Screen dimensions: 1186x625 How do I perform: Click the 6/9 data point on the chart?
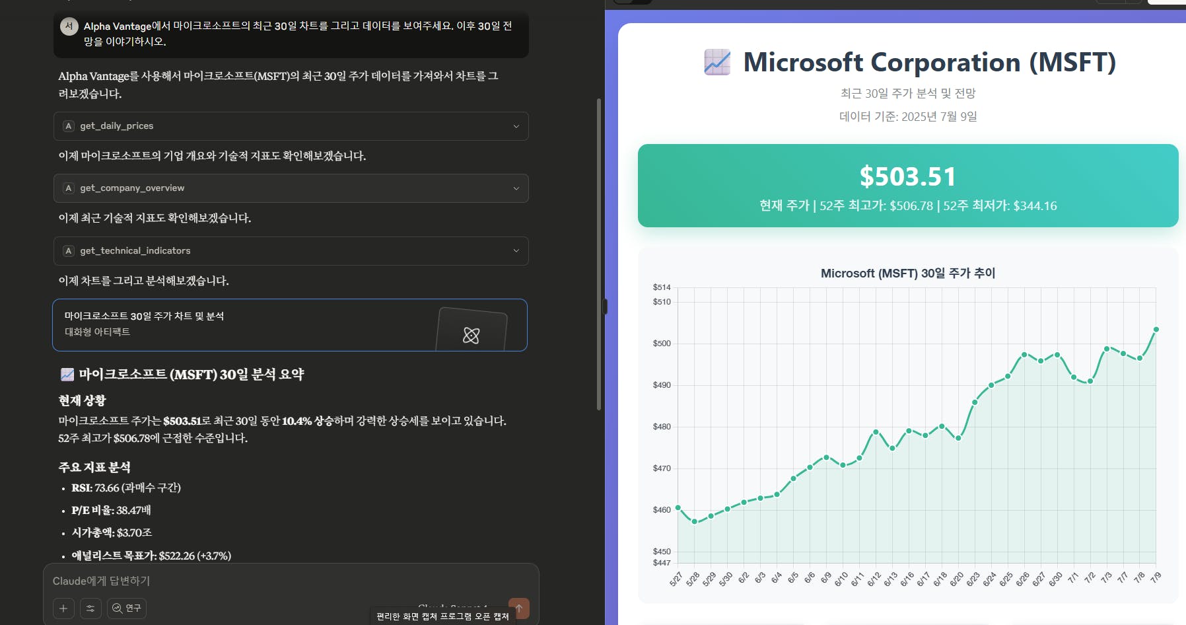click(826, 457)
